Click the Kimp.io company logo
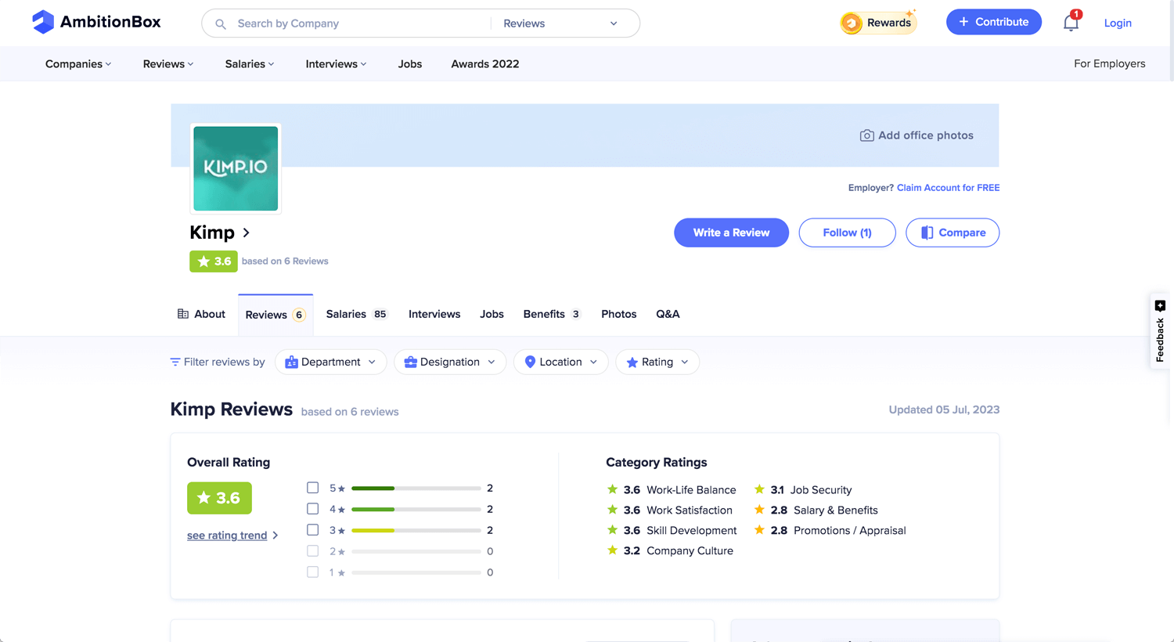The height and width of the screenshot is (642, 1174). tap(236, 168)
